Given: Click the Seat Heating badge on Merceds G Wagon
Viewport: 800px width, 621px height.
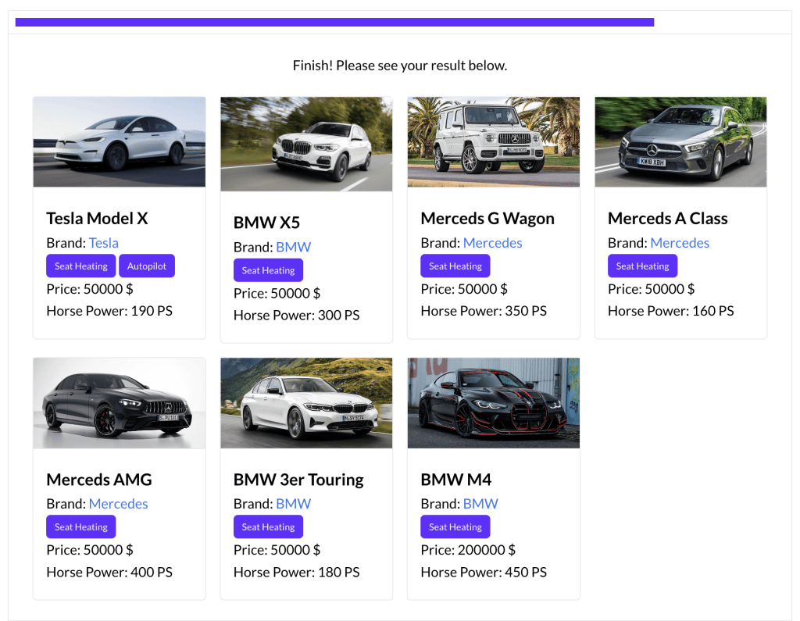Looking at the screenshot, I should point(455,266).
